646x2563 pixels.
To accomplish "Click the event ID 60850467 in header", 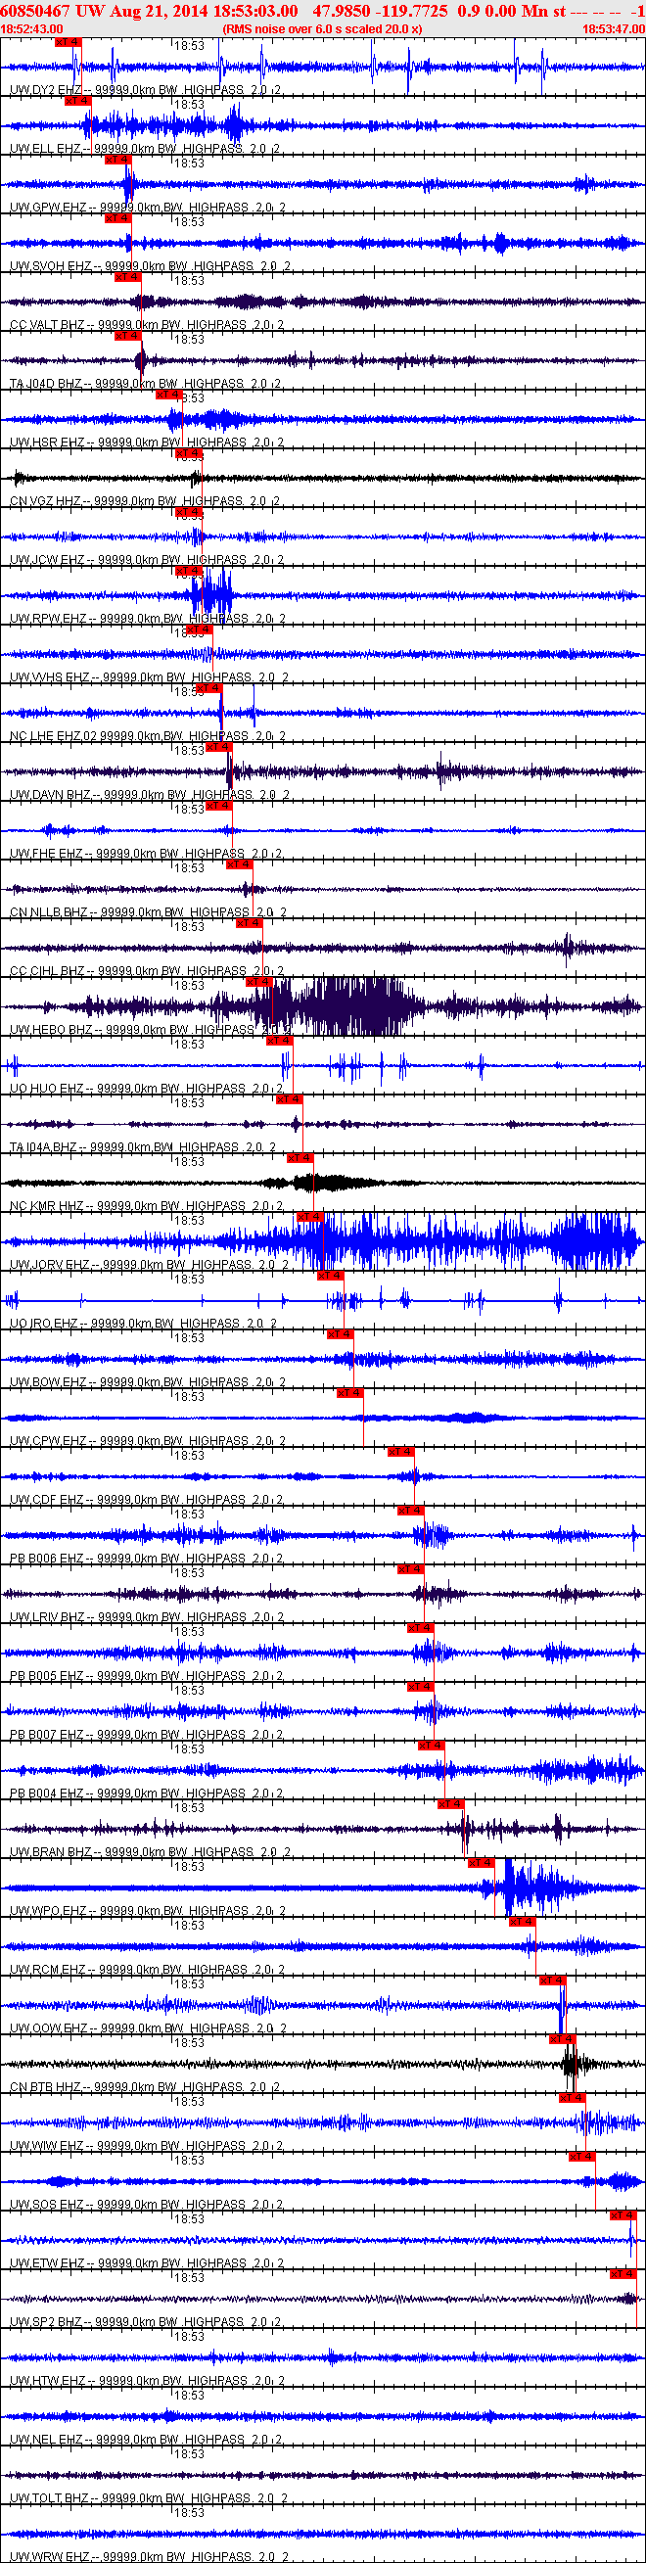I will tap(35, 10).
